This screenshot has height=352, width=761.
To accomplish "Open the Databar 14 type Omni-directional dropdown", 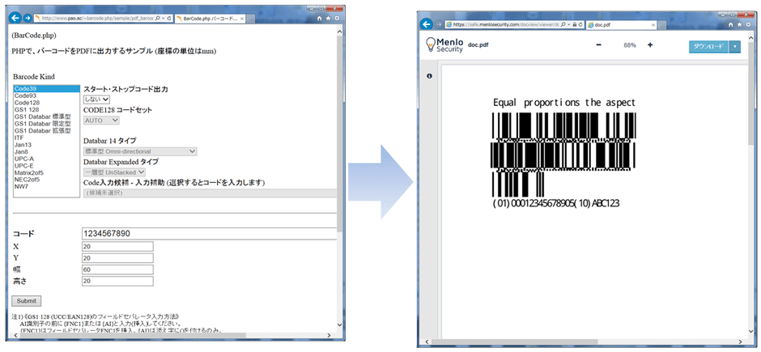I will tap(140, 152).
